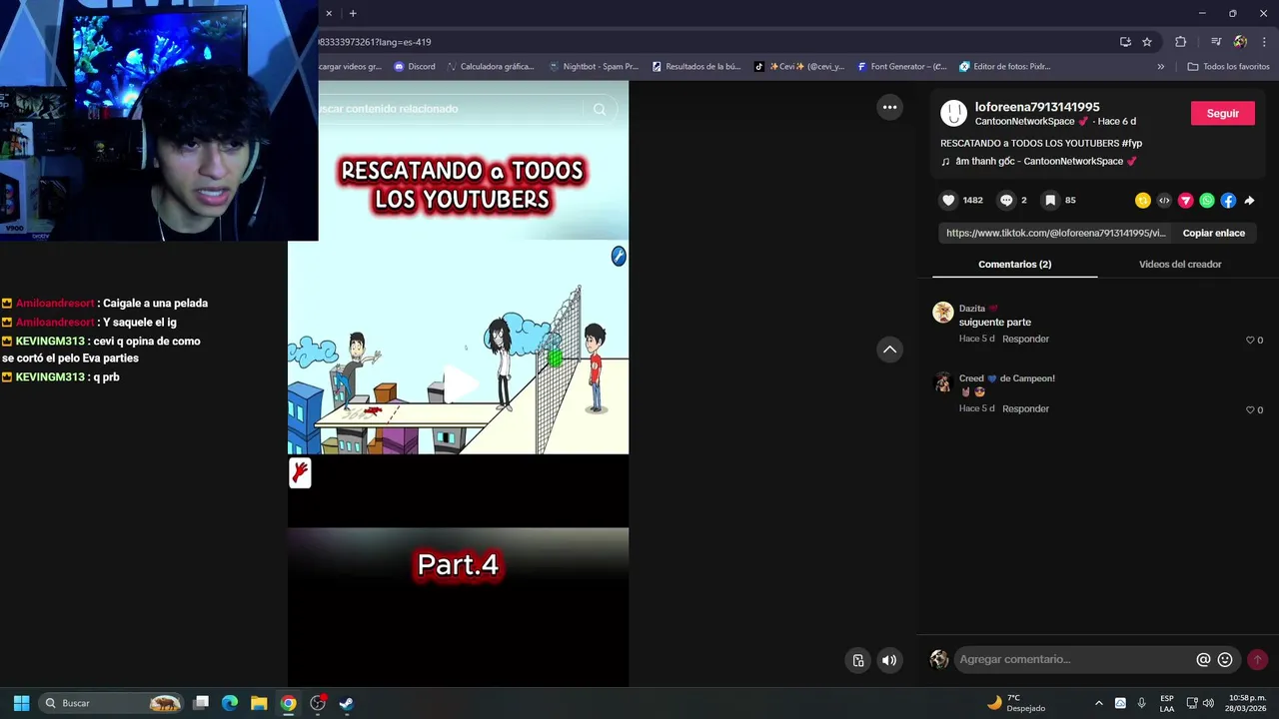Screen dimensions: 1279x719
Task: Click the browser address bar URL
Action: pyautogui.click(x=376, y=42)
